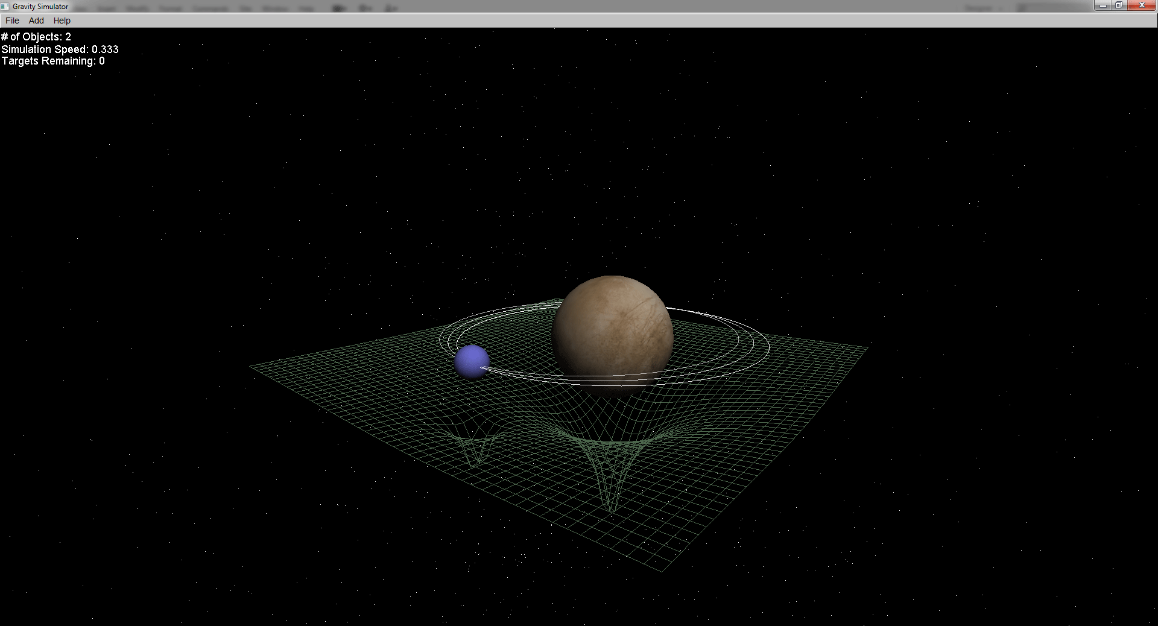Click the far right corner of the green grid

coord(866,348)
